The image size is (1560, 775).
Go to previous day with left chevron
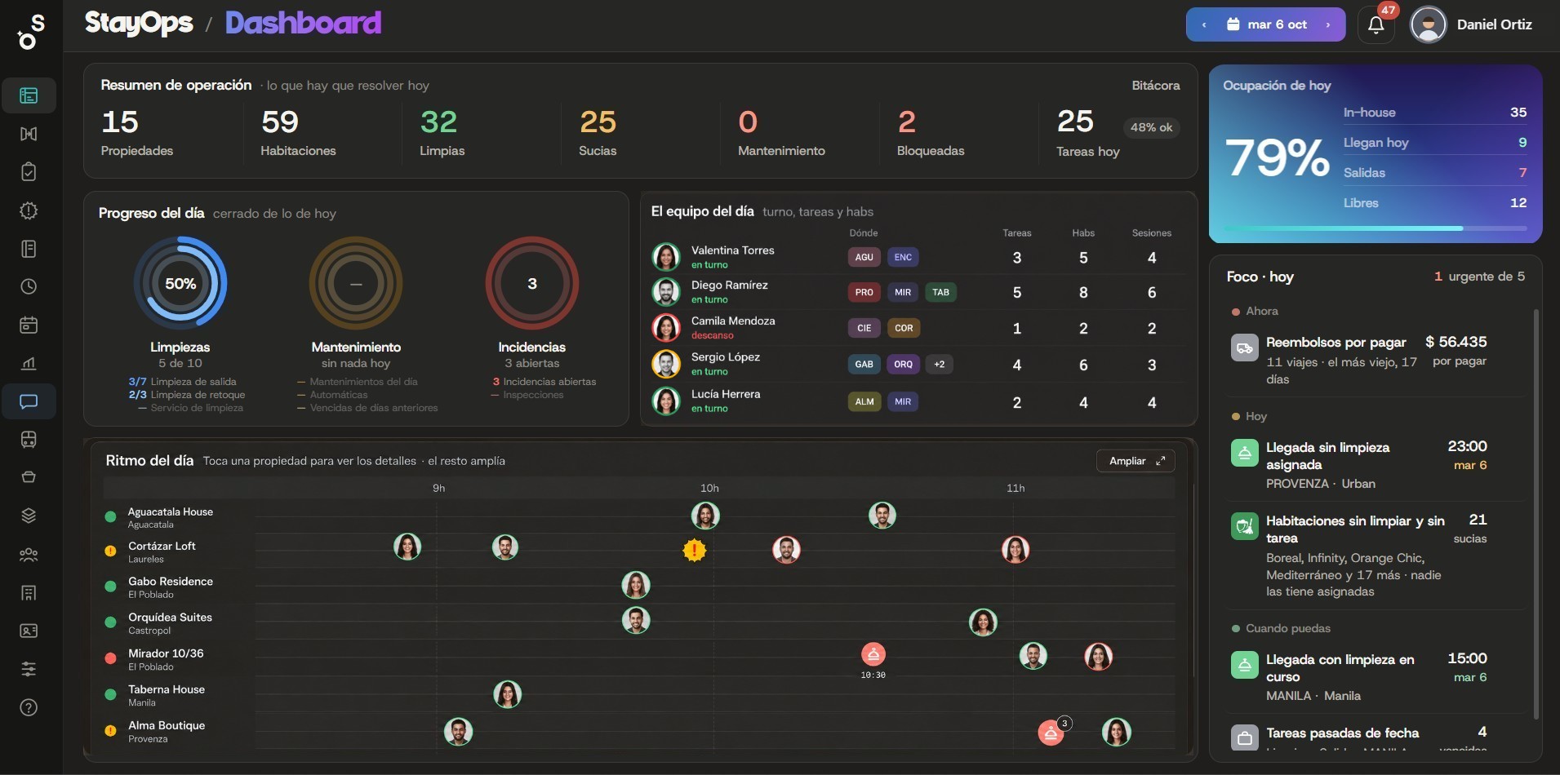click(x=1204, y=24)
